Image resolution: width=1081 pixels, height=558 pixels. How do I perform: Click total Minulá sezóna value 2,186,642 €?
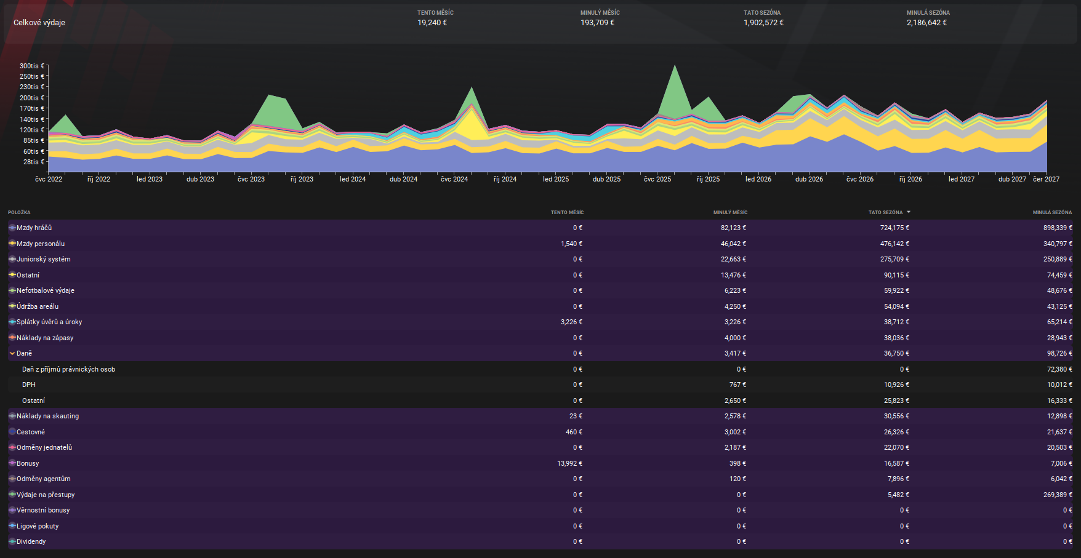(x=926, y=23)
